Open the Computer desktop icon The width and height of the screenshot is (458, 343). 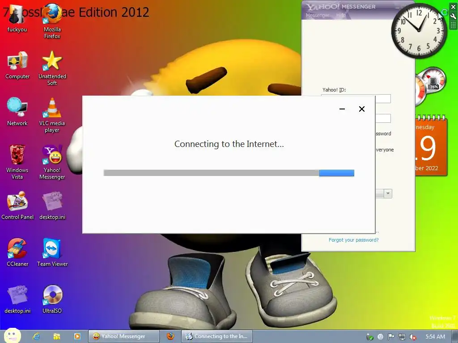(17, 65)
